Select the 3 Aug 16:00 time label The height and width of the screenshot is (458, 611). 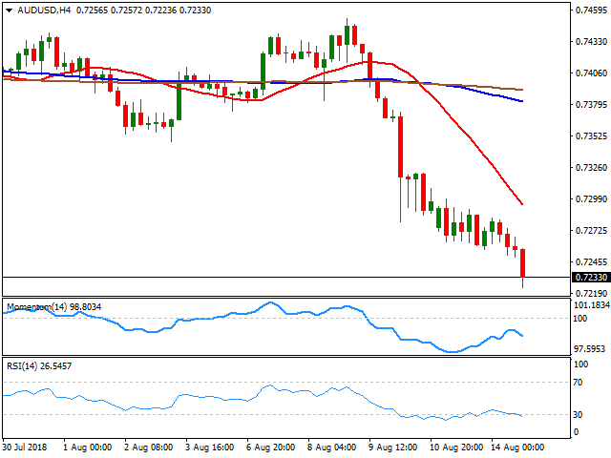(x=210, y=448)
